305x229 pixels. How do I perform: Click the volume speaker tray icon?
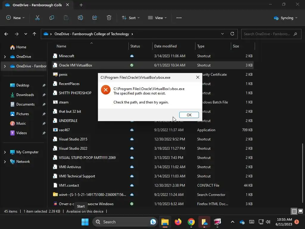(x=268, y=222)
